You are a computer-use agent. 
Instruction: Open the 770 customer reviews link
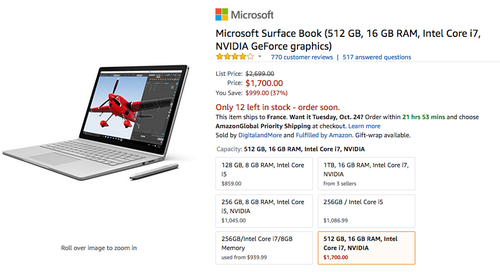pos(302,57)
